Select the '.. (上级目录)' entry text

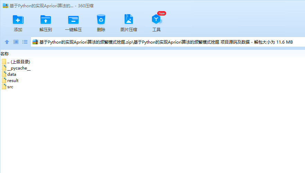19,62
